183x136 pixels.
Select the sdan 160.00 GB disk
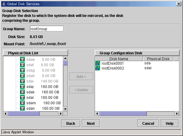click(x=40, y=108)
